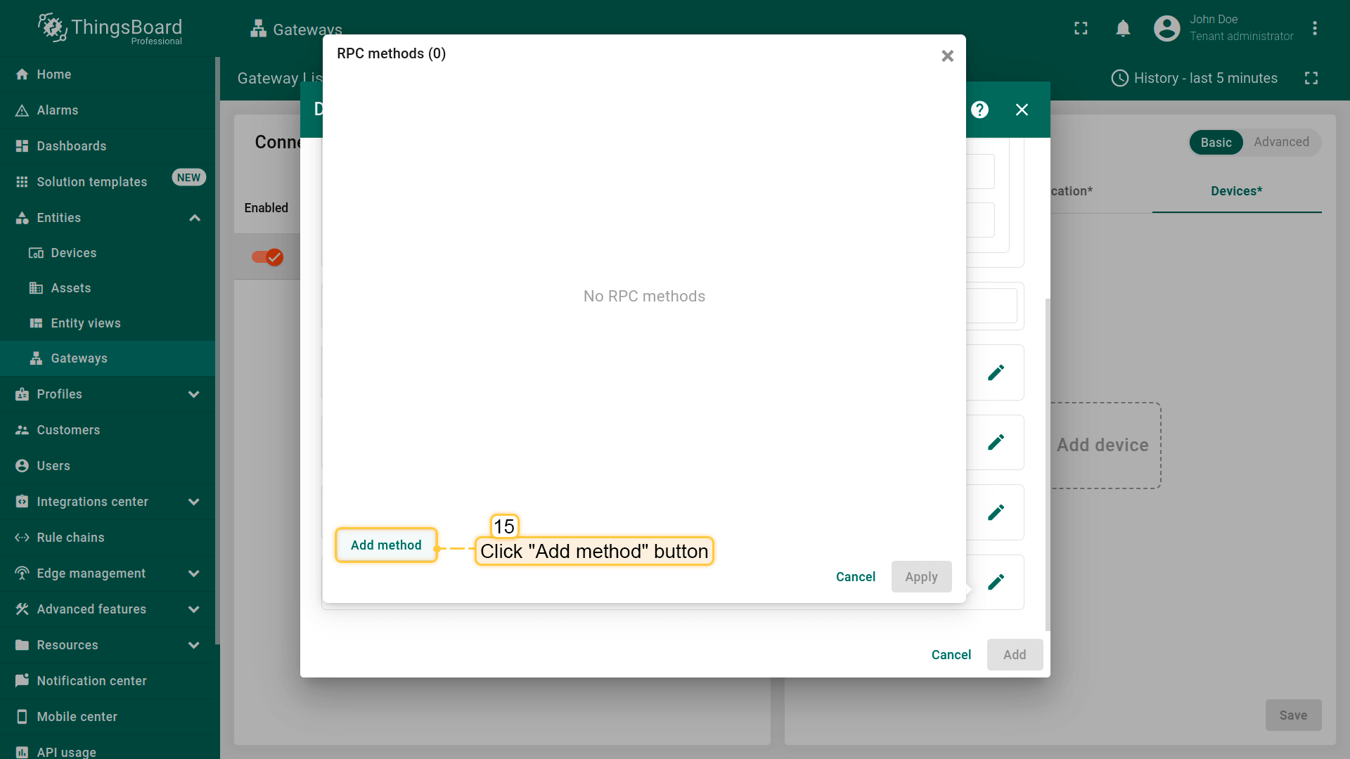Screen dimensions: 1350x759
Task: Click the notifications bell icon
Action: point(1123,28)
